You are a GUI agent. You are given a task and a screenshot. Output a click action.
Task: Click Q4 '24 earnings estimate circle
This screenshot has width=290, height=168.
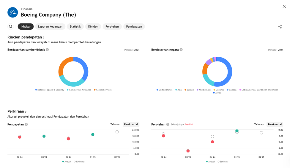pyautogui.click(x=212, y=137)
